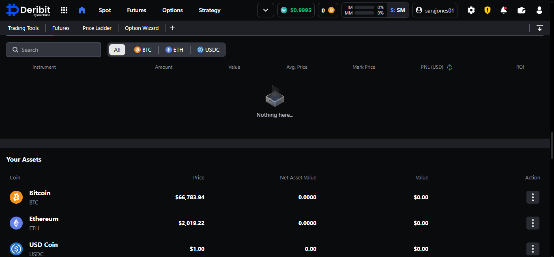Click the yellow shield warning icon
The height and width of the screenshot is (257, 554).
tap(487, 10)
